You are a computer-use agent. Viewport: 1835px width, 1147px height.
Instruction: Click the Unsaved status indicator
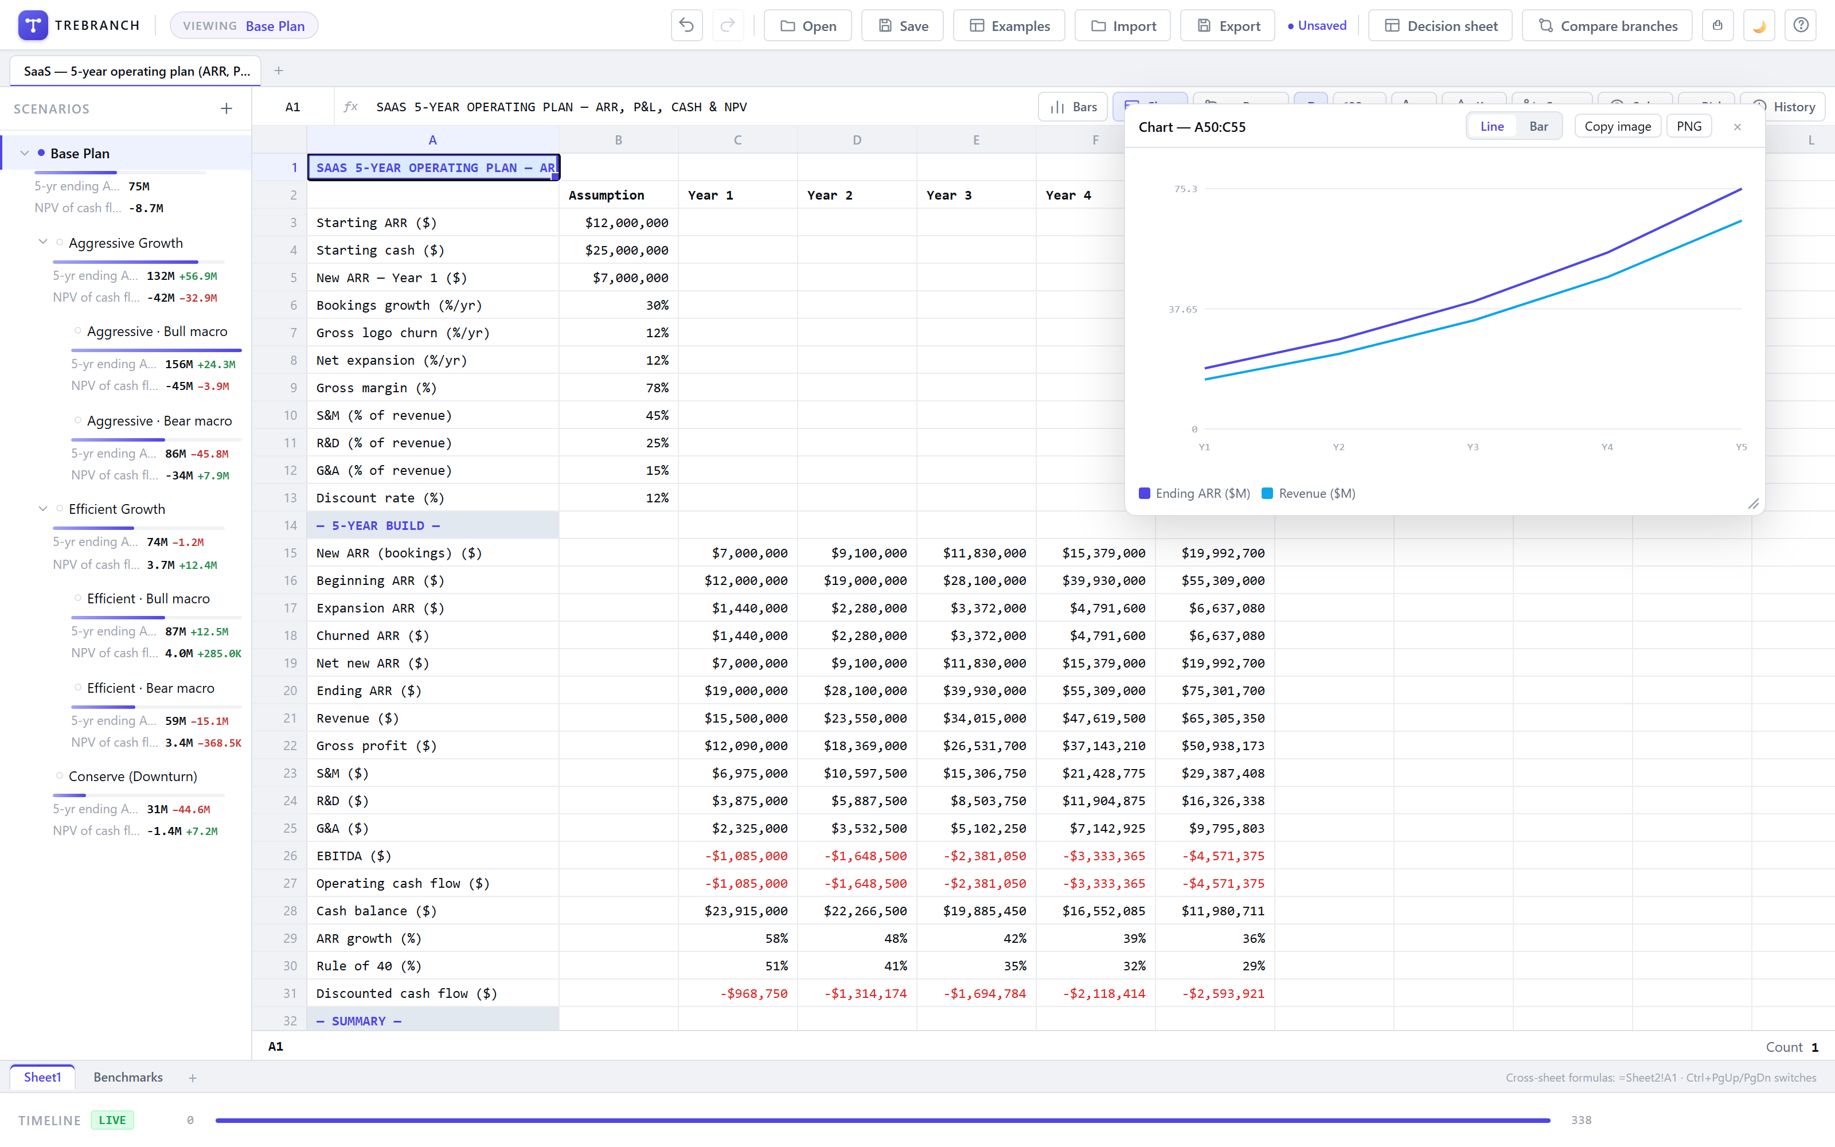click(x=1317, y=25)
